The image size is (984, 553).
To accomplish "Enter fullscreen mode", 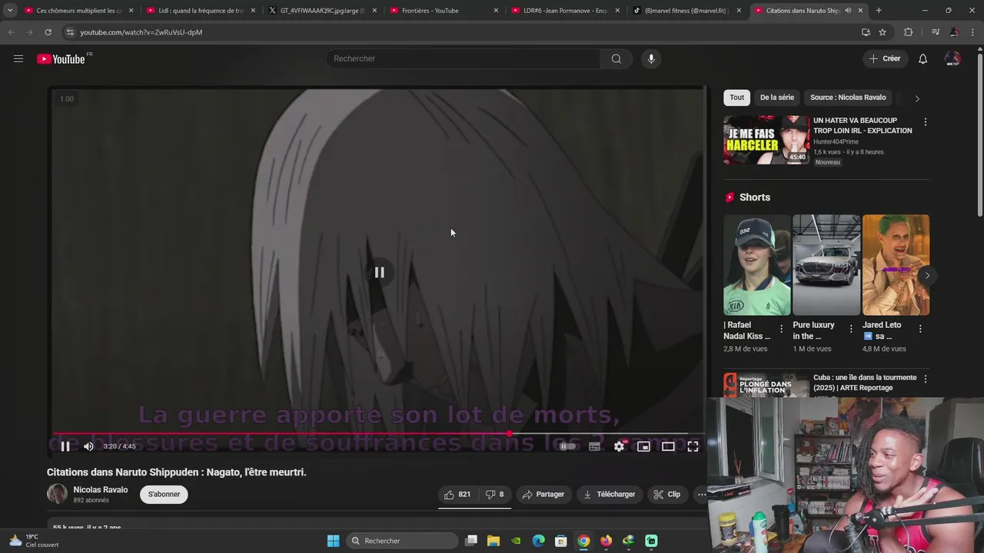I will pyautogui.click(x=693, y=446).
